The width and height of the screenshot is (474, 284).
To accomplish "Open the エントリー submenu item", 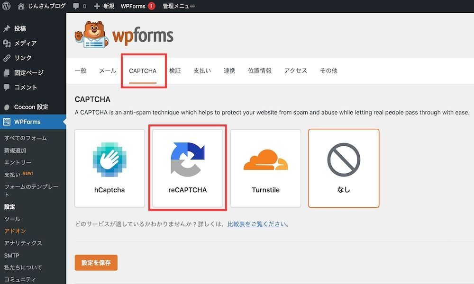I will coord(18,162).
